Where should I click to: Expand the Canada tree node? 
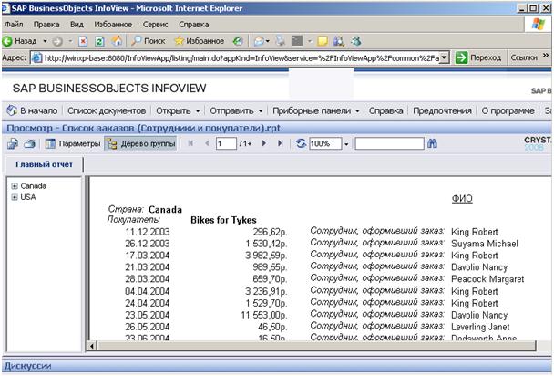15,186
